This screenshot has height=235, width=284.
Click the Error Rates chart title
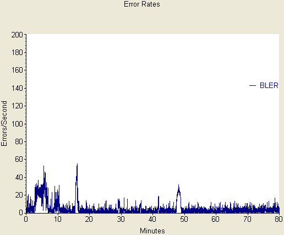click(142, 4)
